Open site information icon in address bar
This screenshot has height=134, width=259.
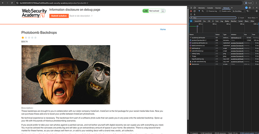point(17,3)
